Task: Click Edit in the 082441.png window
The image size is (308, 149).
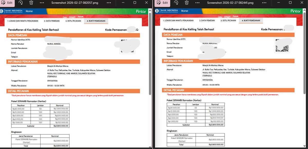Action: click(162, 3)
